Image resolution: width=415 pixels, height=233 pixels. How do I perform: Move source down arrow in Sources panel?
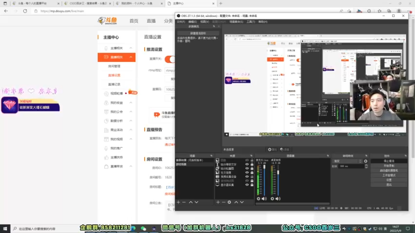point(242,202)
